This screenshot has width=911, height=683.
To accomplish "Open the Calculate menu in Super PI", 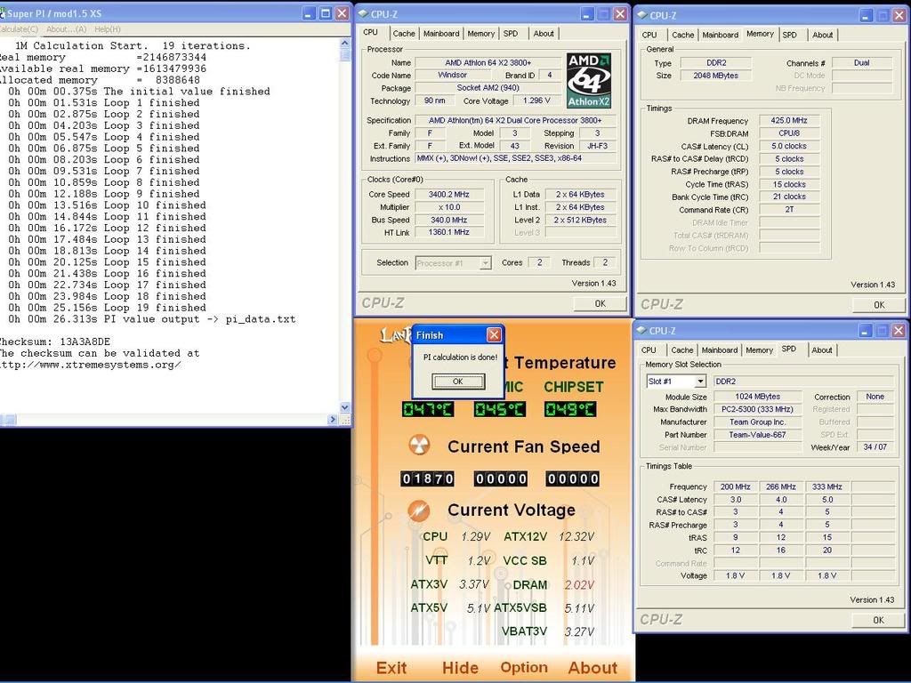I will (x=18, y=29).
